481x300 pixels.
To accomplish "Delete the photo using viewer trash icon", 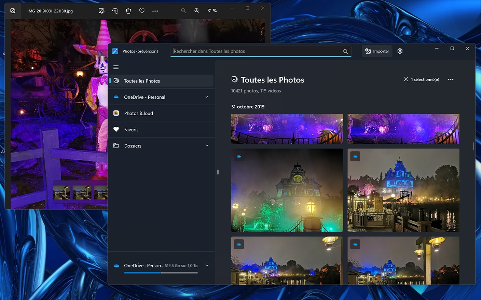I will 128,11.
